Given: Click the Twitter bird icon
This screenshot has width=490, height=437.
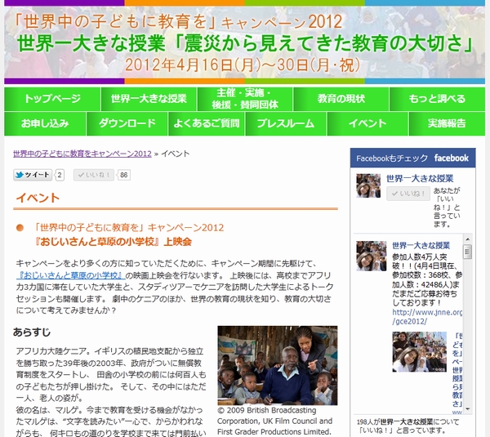Looking at the screenshot, I should tap(20, 175).
